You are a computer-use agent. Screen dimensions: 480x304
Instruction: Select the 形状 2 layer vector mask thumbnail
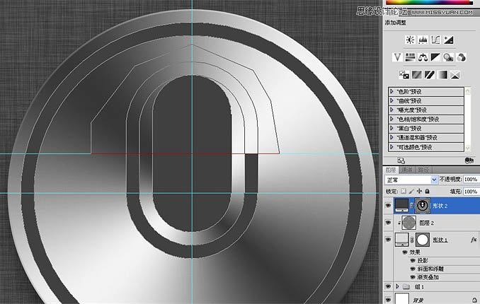[x=423, y=206]
